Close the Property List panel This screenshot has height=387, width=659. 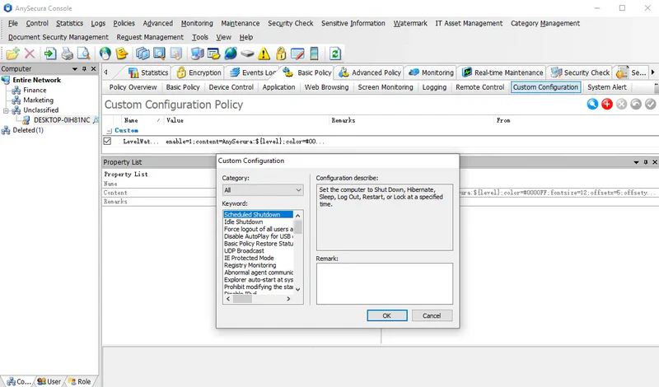tap(655, 162)
